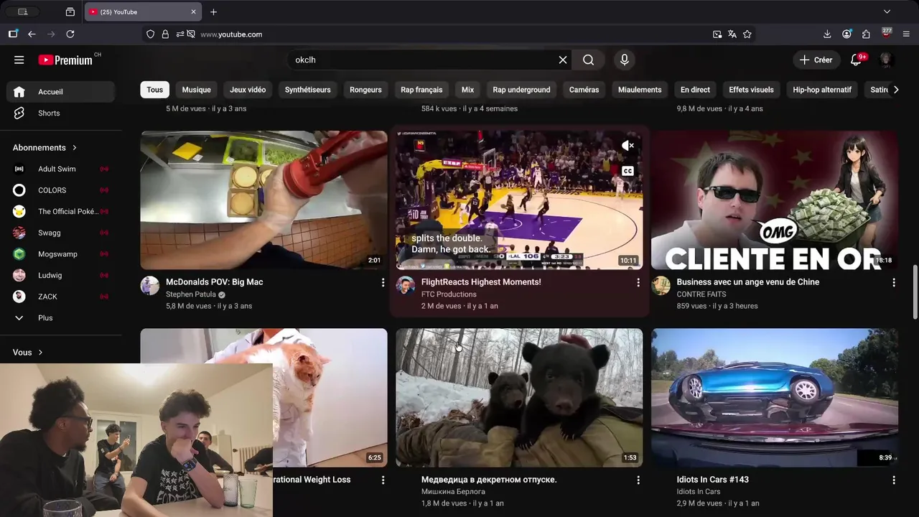919x517 pixels.
Task: Open the account avatar menu
Action: (x=886, y=60)
